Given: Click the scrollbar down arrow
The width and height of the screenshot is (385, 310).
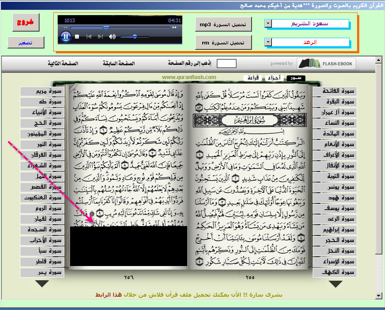Looking at the screenshot, I should coord(379,296).
